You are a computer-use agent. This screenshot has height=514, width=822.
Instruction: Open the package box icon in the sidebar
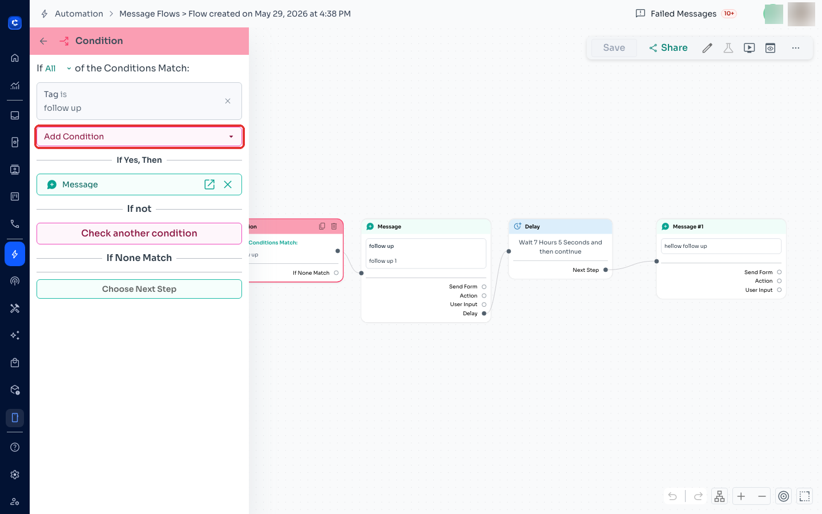click(15, 390)
